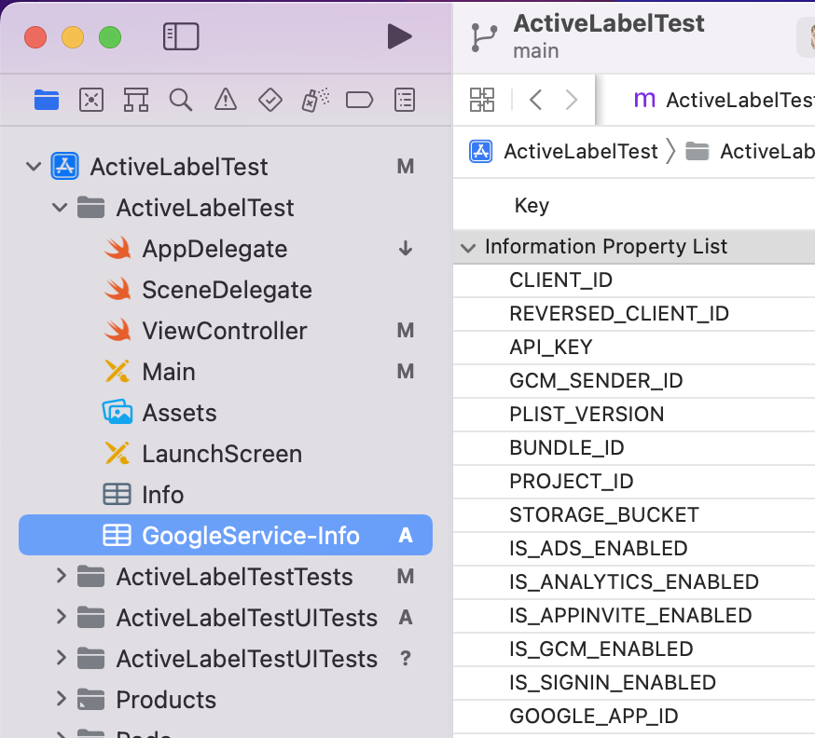Image resolution: width=815 pixels, height=738 pixels.
Task: Select the IS_ANALYTICS_ENABLED key row
Action: point(634,582)
